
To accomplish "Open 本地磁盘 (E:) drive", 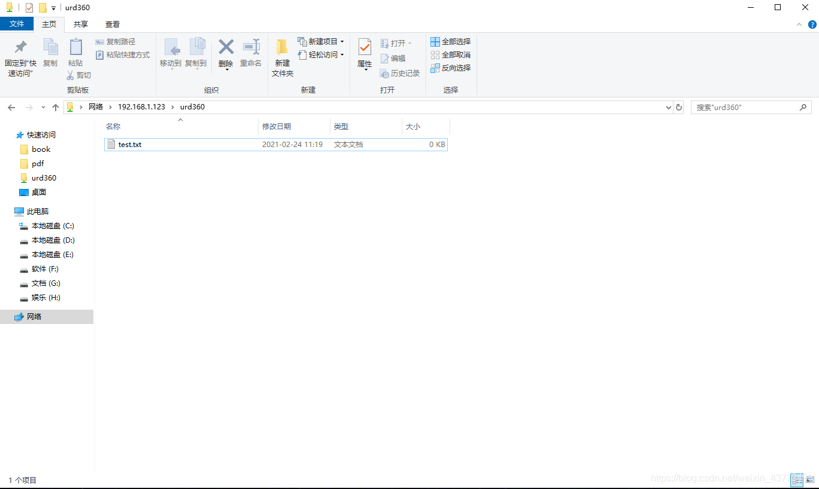I will click(53, 255).
